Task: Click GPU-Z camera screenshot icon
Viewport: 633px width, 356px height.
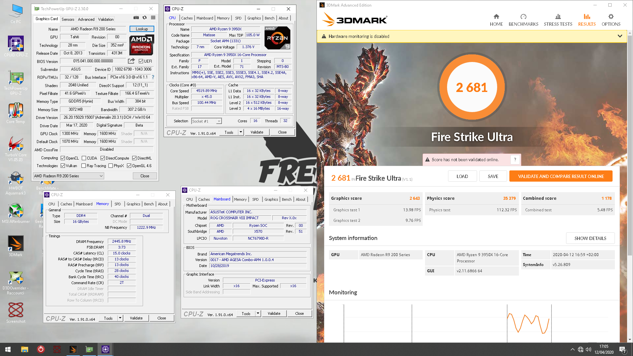Action: tap(136, 17)
